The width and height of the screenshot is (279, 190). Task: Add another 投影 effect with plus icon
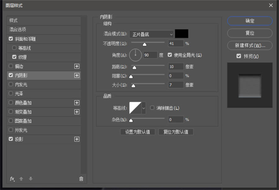(77, 139)
